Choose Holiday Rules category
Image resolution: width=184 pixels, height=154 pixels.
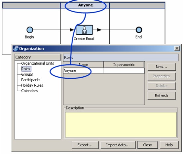[x=32, y=85]
